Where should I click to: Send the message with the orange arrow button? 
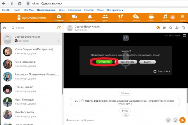(182, 120)
